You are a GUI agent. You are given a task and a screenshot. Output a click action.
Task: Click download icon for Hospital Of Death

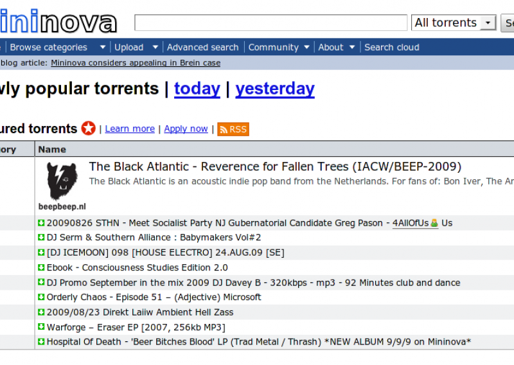tap(41, 342)
